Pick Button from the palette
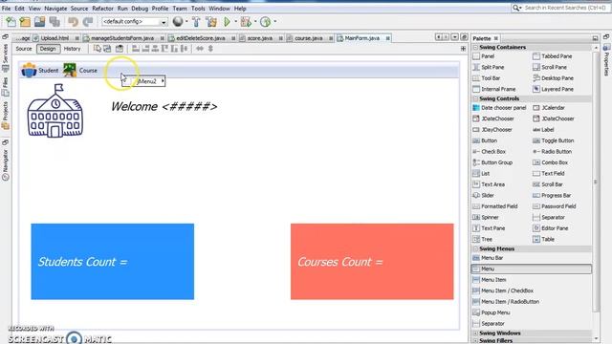Image resolution: width=612 pixels, height=344 pixels. pos(485,140)
